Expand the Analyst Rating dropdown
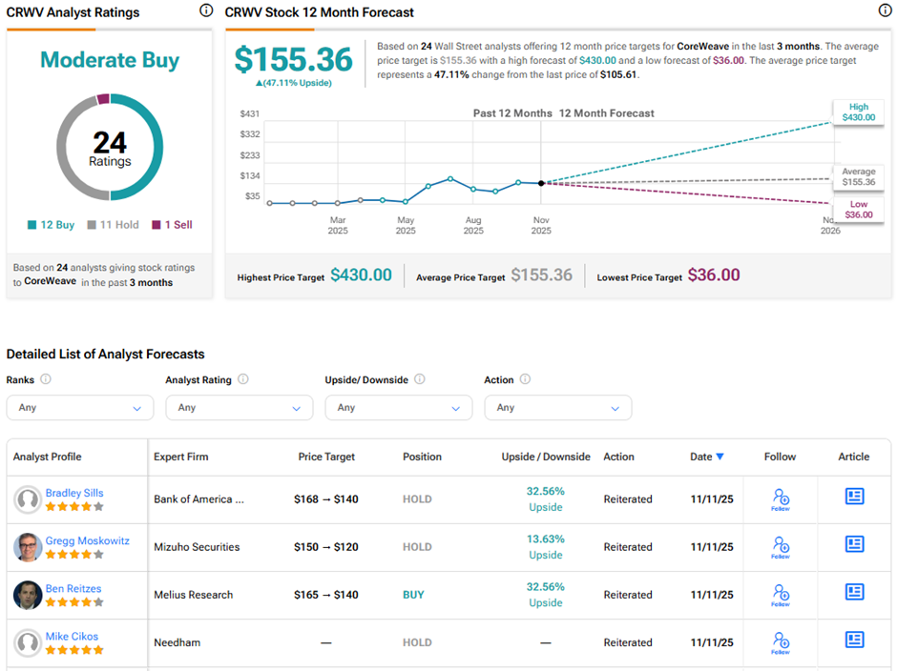Screen dimensions: 897x671 (240, 407)
